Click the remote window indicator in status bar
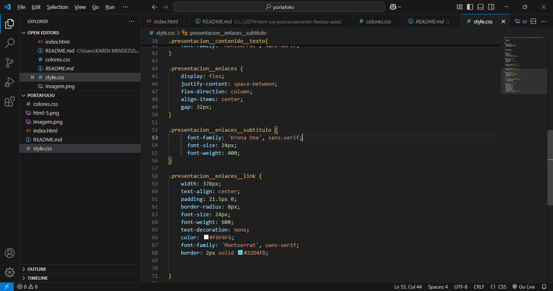Viewport: 553px width, 291px height. click(7, 287)
